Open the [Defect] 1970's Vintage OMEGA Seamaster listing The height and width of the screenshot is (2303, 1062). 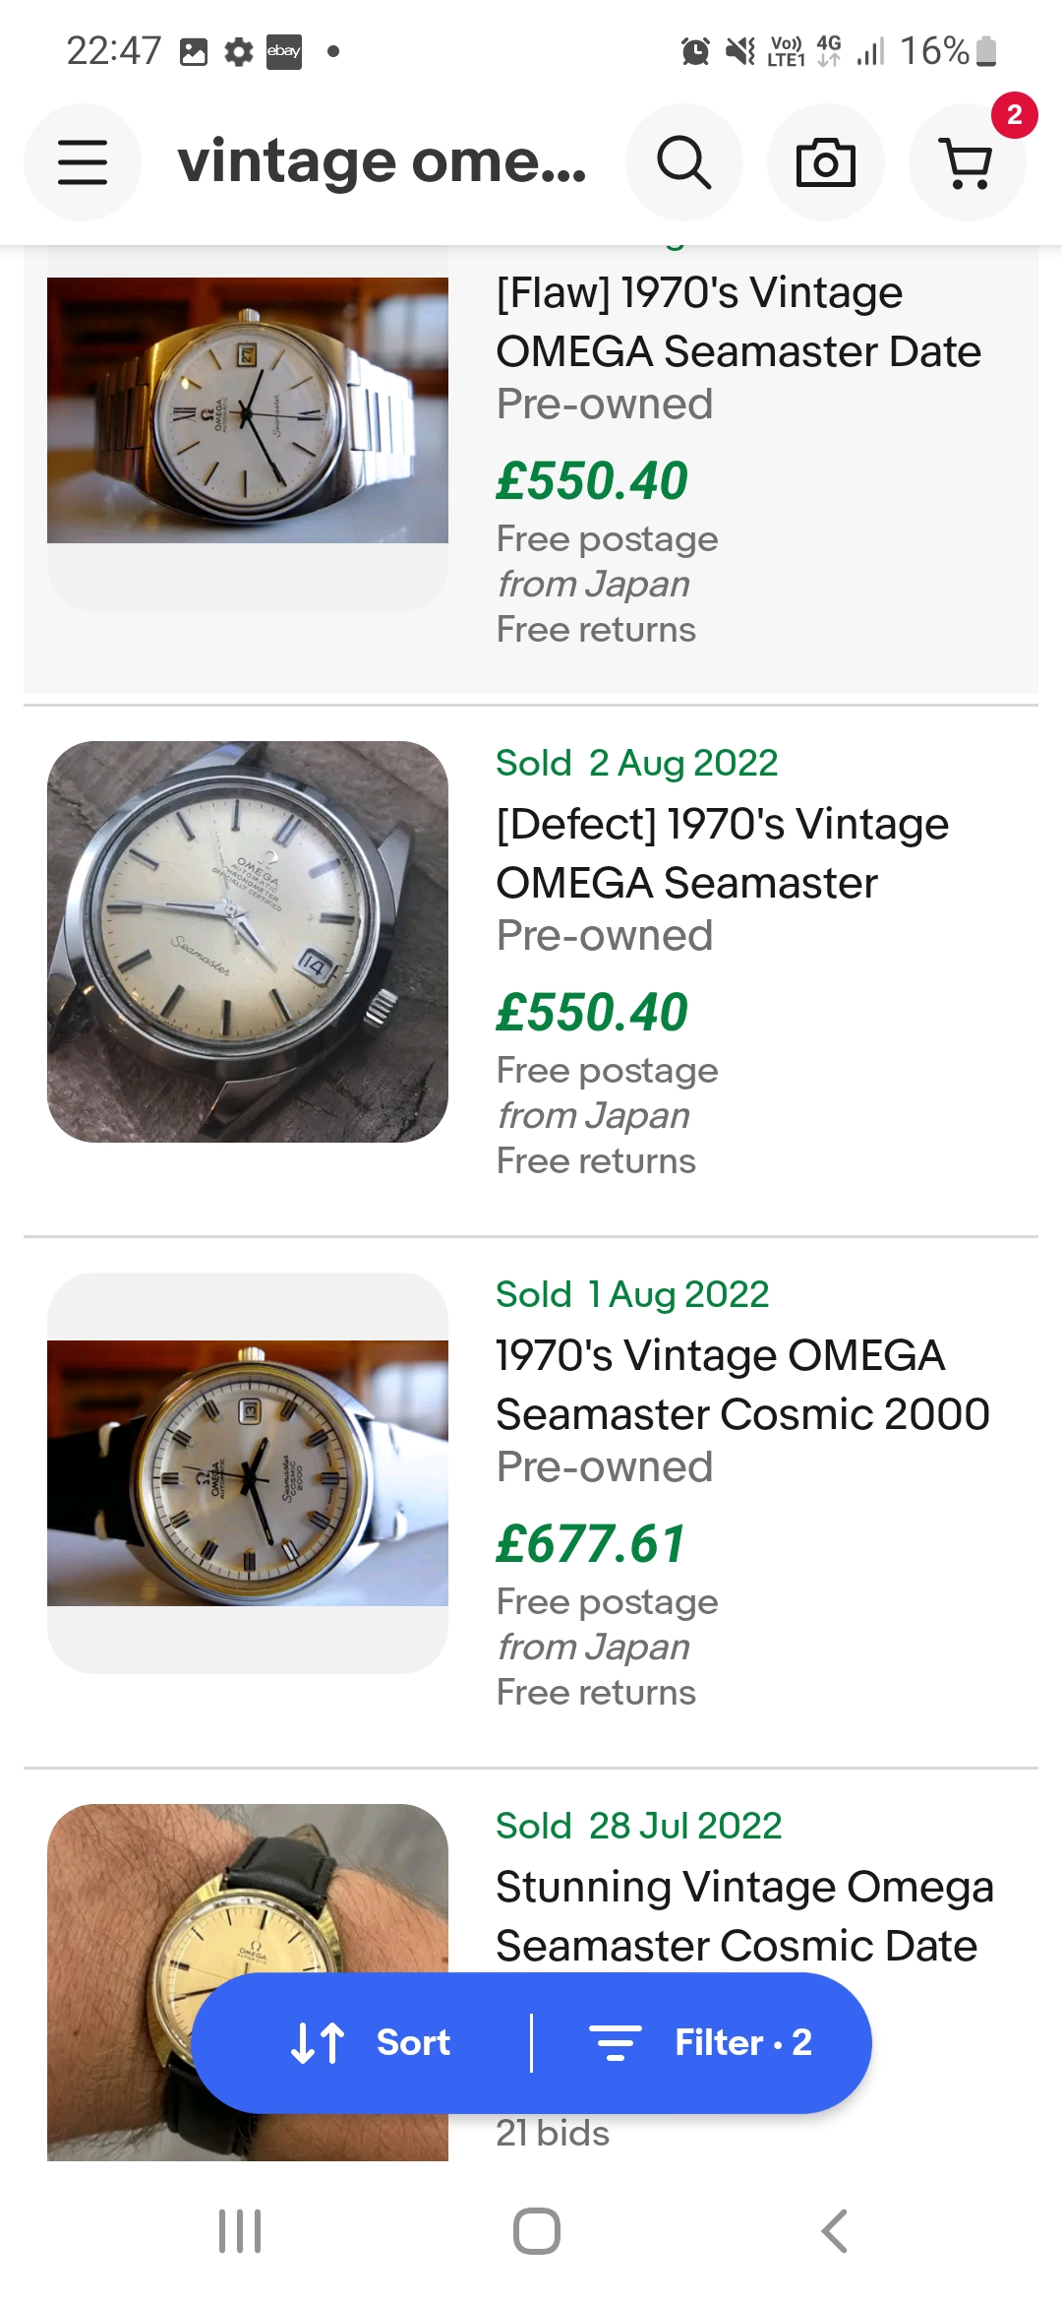[x=722, y=853]
